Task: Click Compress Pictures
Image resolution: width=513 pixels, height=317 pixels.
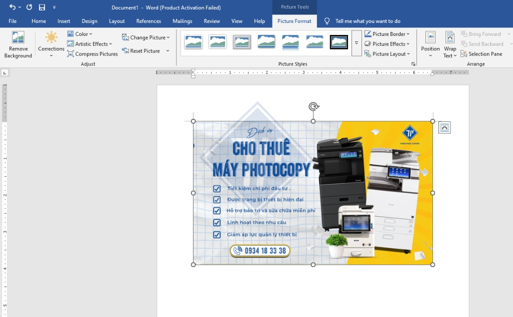Action: [x=92, y=54]
